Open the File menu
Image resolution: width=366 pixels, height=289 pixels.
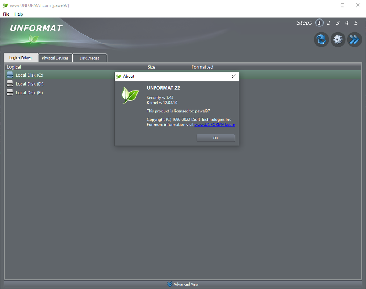6,14
